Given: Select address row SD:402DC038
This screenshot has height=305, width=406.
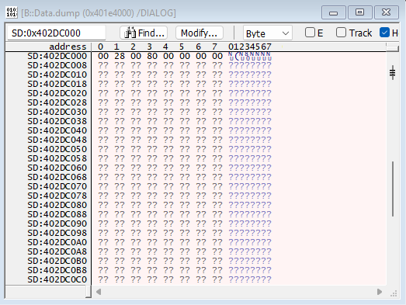Looking at the screenshot, I should click(x=57, y=121).
